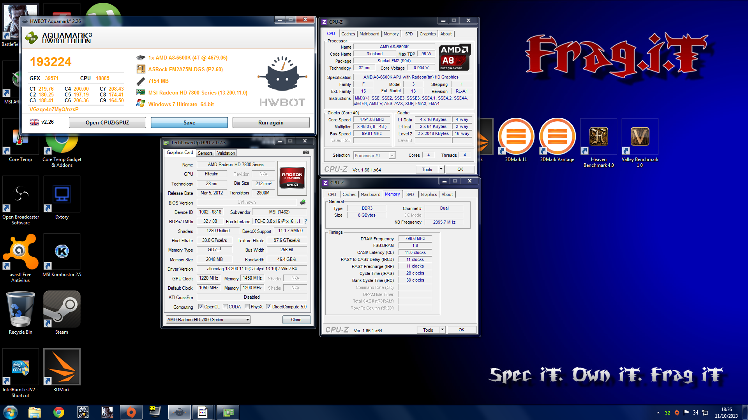The width and height of the screenshot is (748, 420).
Task: Click GPU-Z graphics card taskbar icon
Action: pos(228,412)
